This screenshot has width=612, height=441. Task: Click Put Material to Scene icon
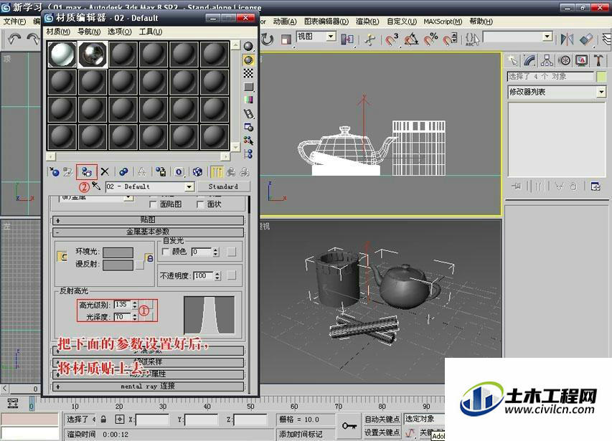coord(68,172)
